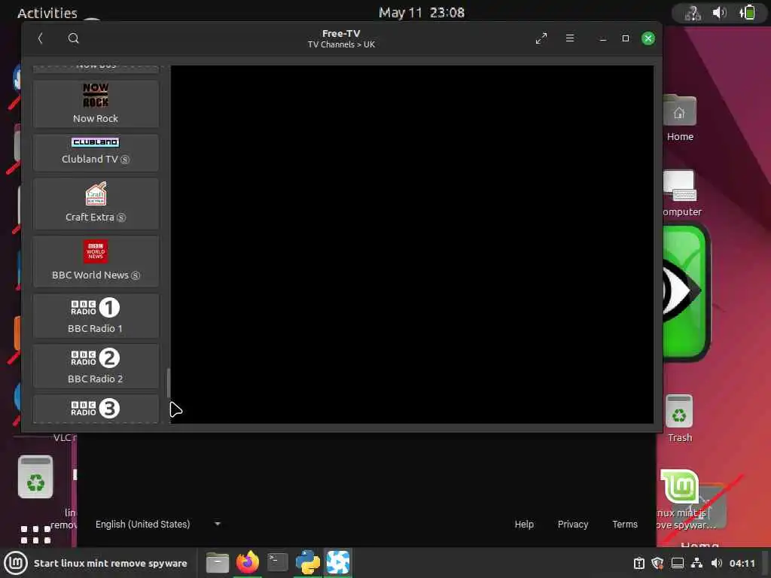Open English (United States) language dropdown
Viewport: 771px width, 578px height.
tap(157, 525)
